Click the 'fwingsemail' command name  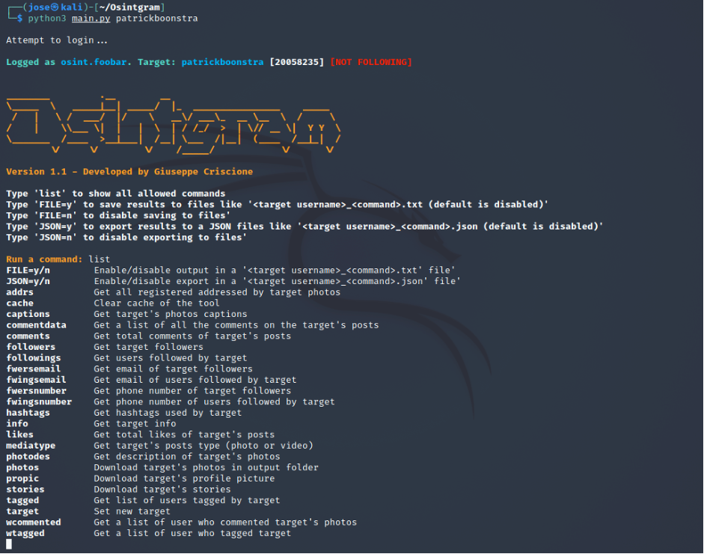pyautogui.click(x=36, y=380)
